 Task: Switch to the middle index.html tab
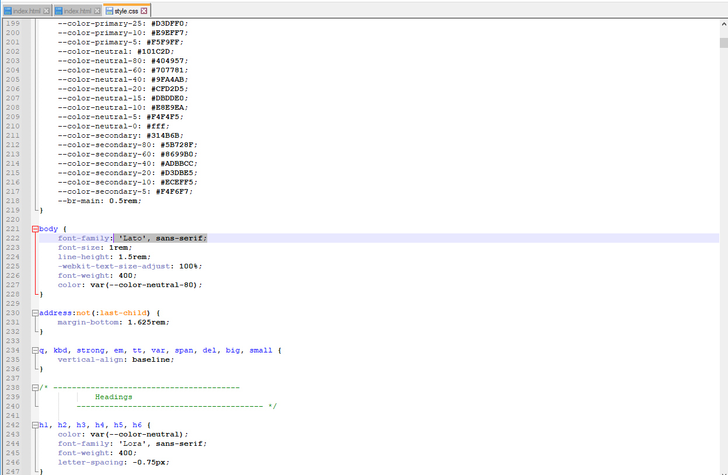(77, 11)
